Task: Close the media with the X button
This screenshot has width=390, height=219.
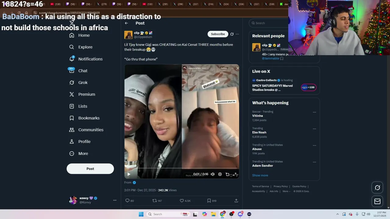Action: click(x=238, y=68)
